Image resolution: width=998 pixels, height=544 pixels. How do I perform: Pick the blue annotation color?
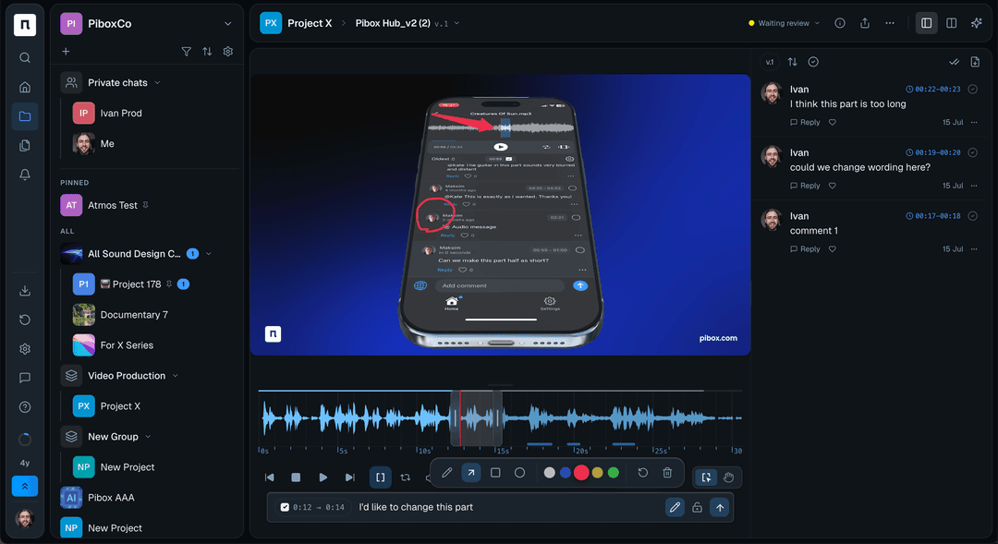point(566,473)
